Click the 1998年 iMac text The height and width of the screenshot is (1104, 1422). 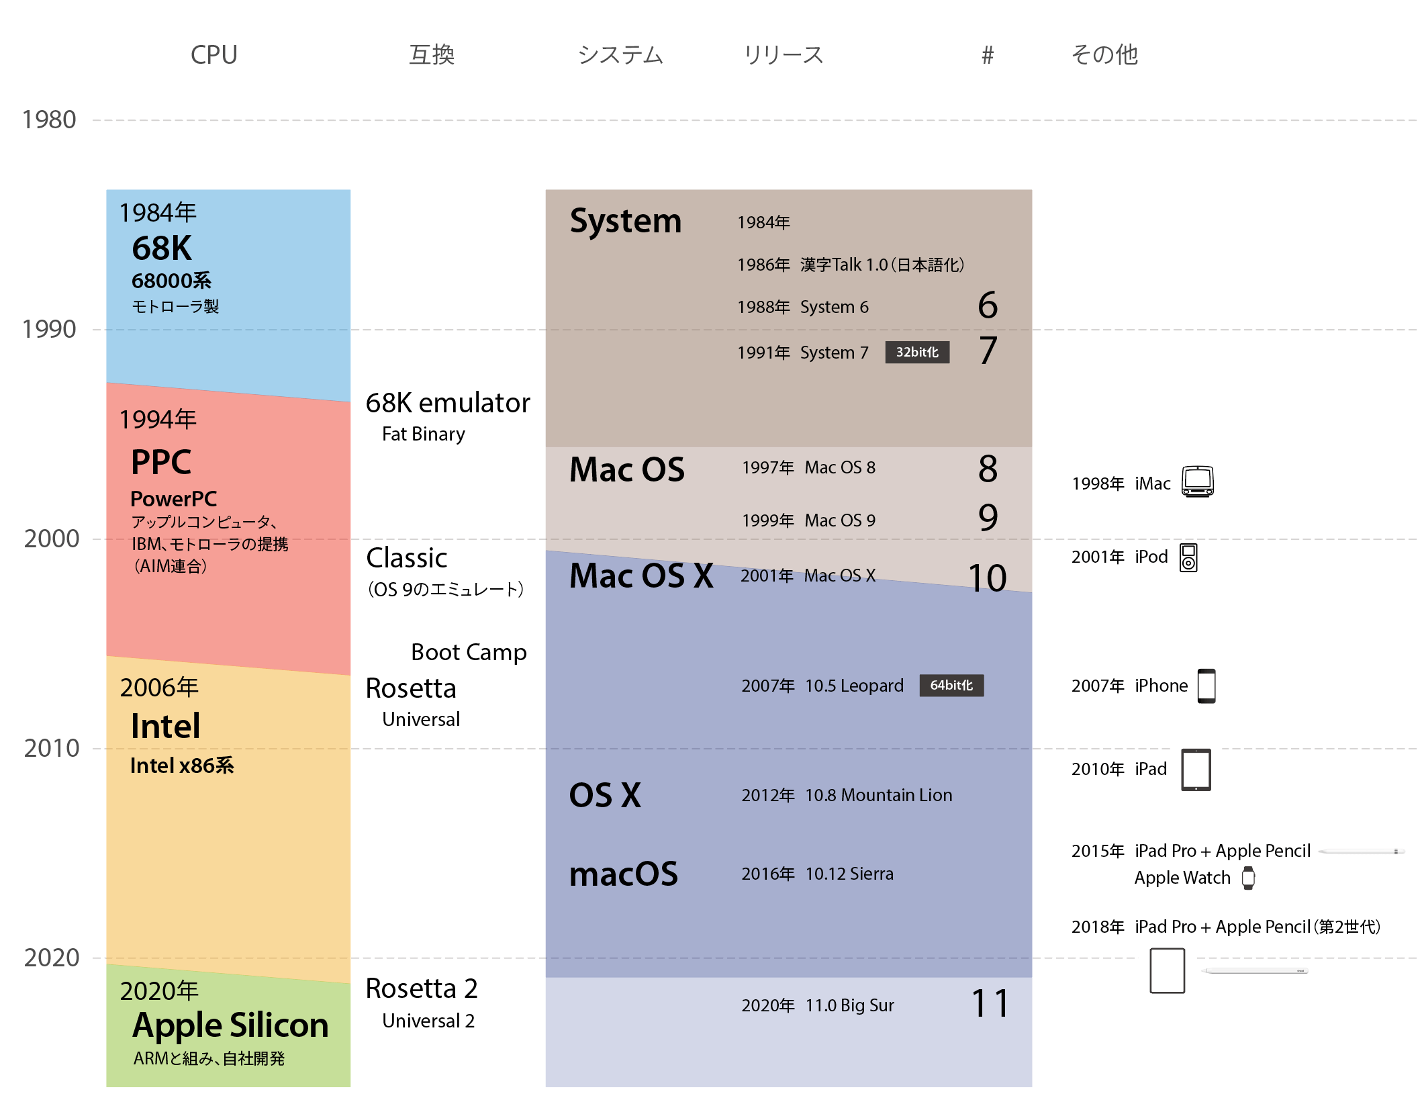1121,484
